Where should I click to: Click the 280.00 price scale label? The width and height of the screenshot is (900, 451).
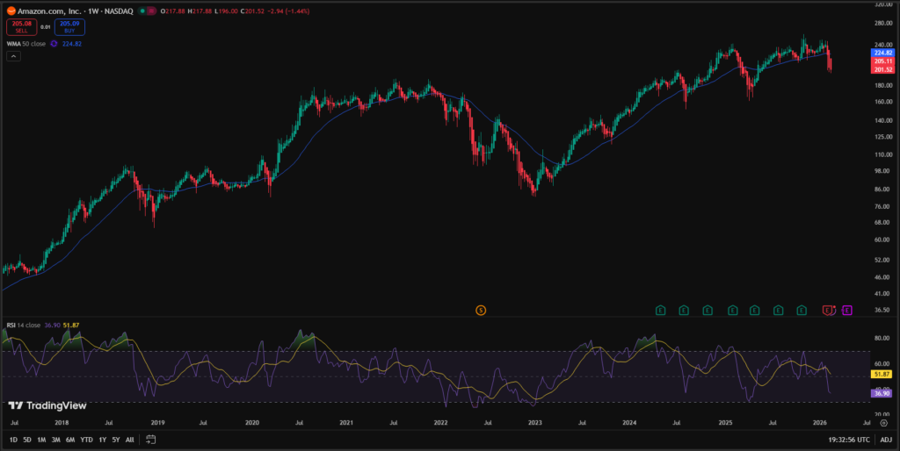point(882,23)
